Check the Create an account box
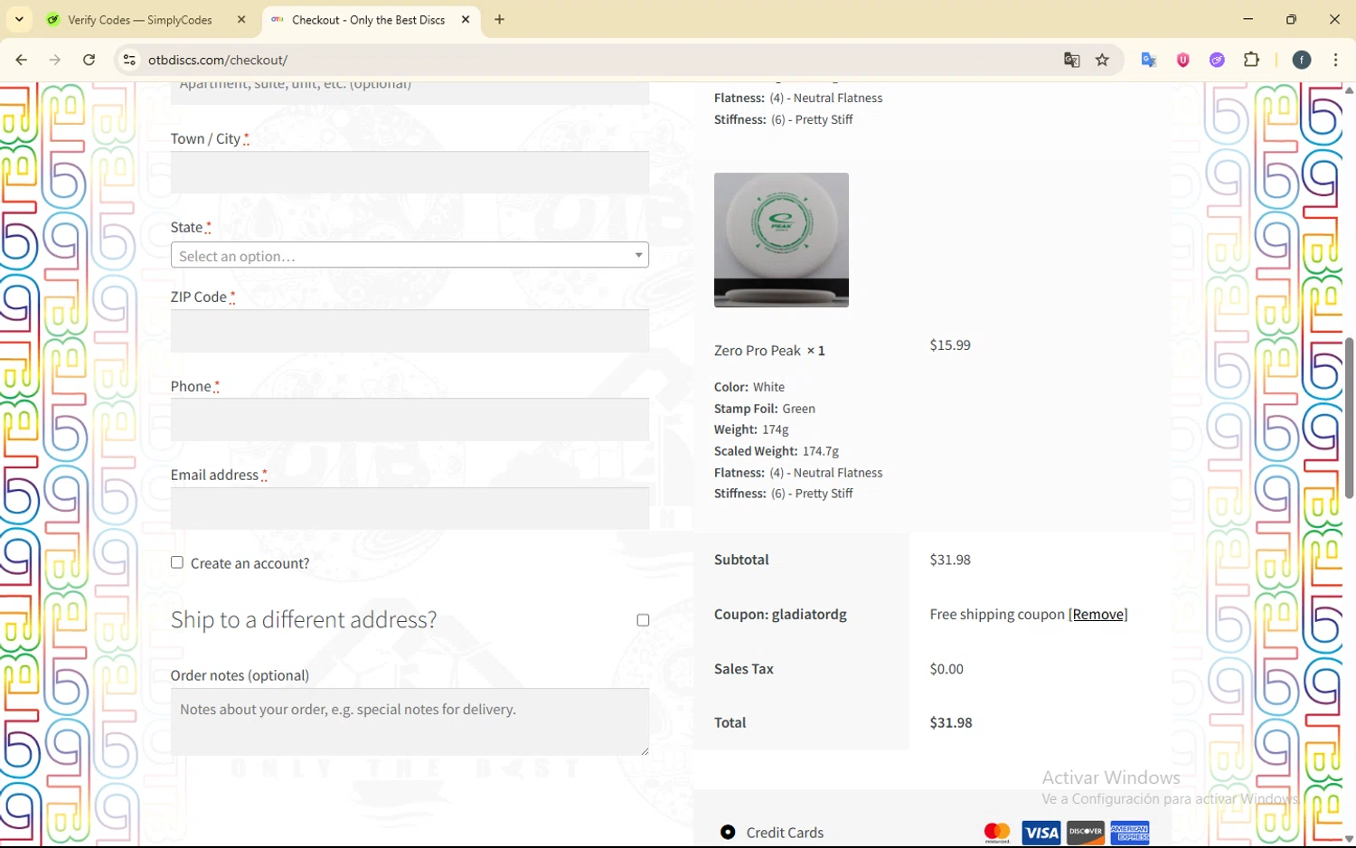This screenshot has height=848, width=1356. click(177, 562)
